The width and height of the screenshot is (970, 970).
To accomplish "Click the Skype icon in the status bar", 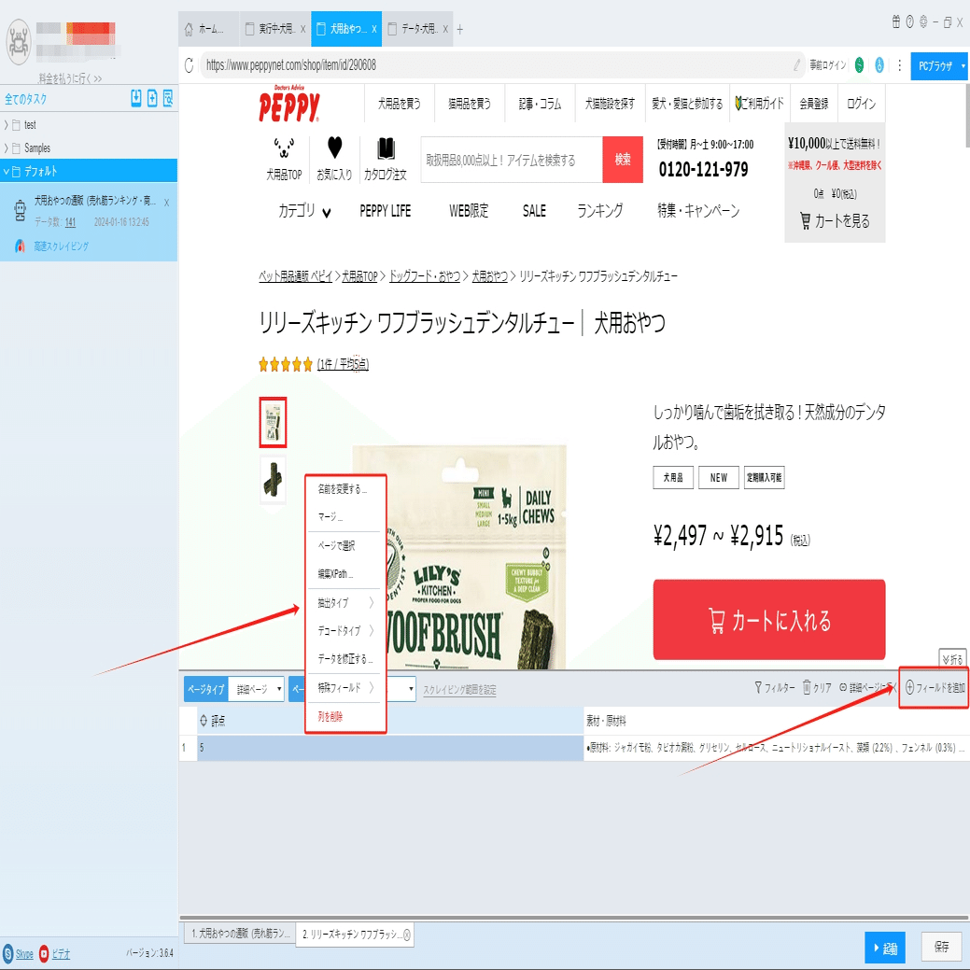I will pos(8,953).
